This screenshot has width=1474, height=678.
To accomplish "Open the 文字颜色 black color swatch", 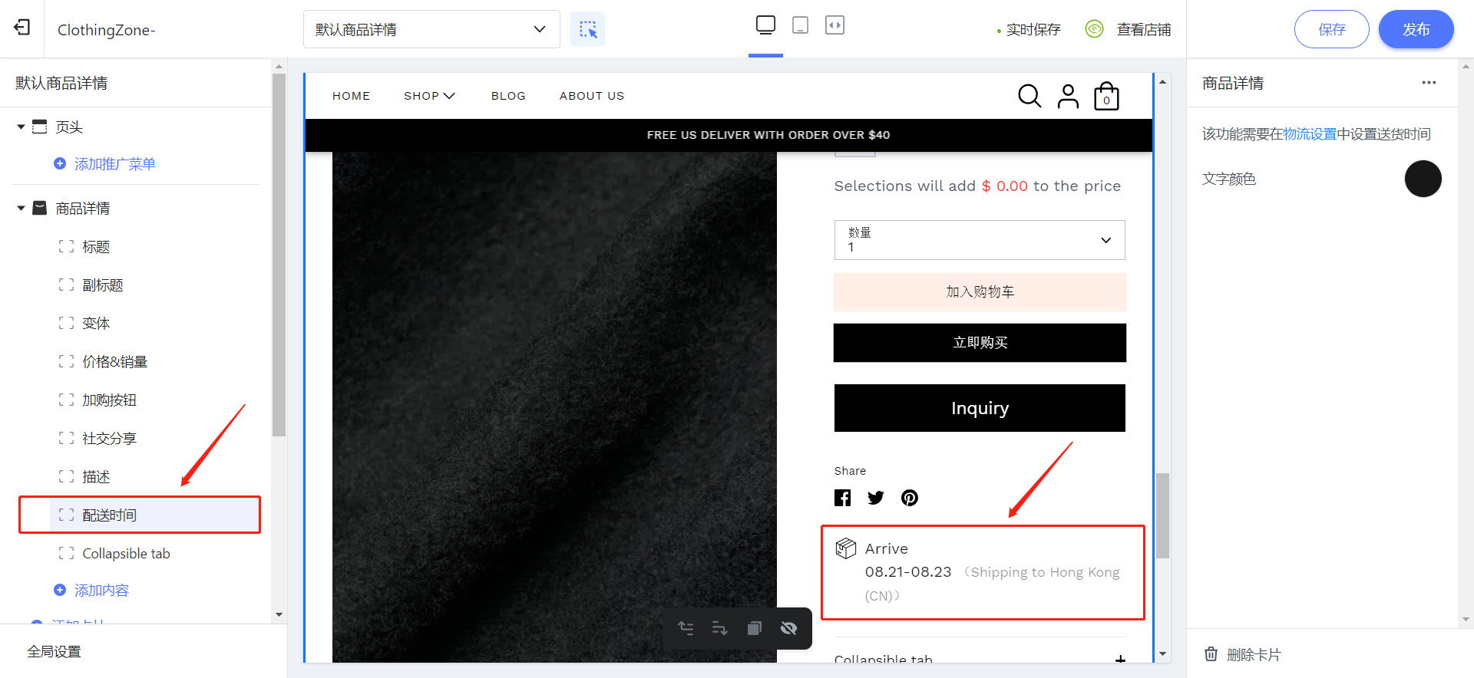I will tap(1423, 179).
